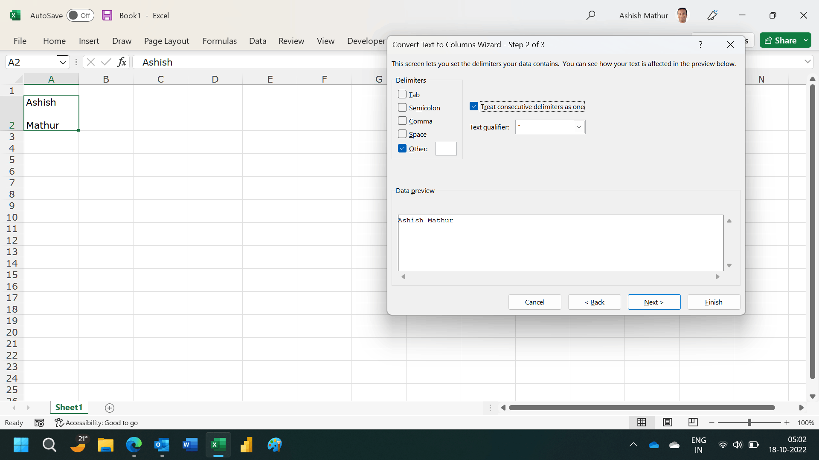819x460 pixels.
Task: Enable the Tab delimiter checkbox
Action: pyautogui.click(x=402, y=94)
